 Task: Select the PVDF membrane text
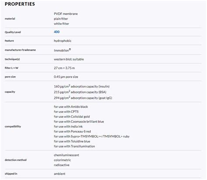click(66, 14)
